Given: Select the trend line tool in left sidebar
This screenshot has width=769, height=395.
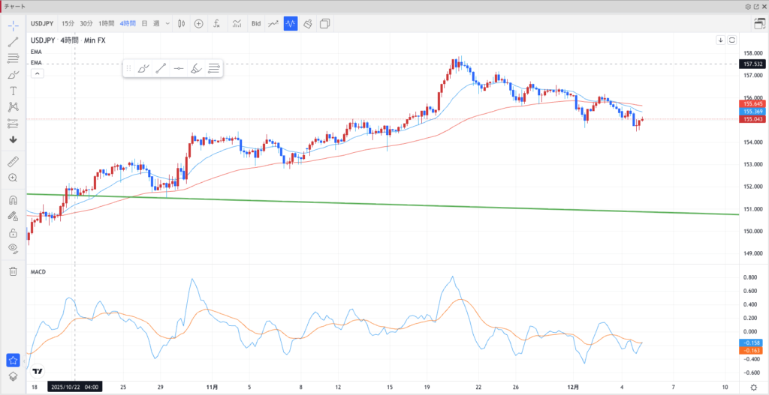Looking at the screenshot, I should coord(13,41).
